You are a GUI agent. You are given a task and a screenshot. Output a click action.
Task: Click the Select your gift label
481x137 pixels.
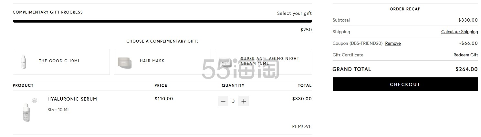pos(294,13)
